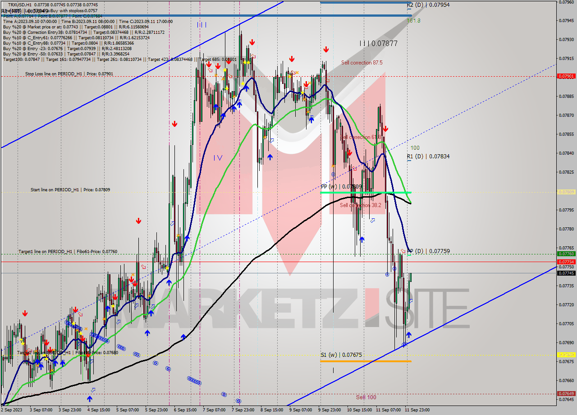This screenshot has height=415, width=577.
Task: Click the '10 Sep 15:00' time axis label
Action: coord(359,410)
